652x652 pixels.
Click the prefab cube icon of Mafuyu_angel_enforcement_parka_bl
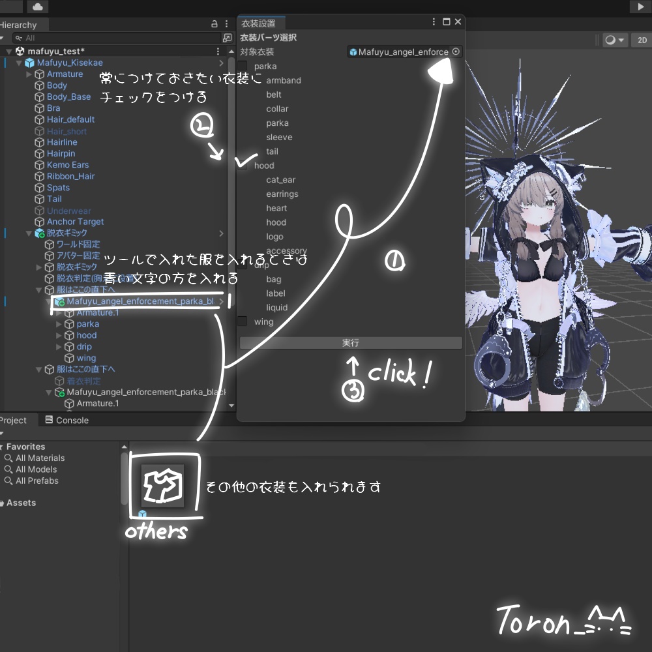click(x=59, y=302)
